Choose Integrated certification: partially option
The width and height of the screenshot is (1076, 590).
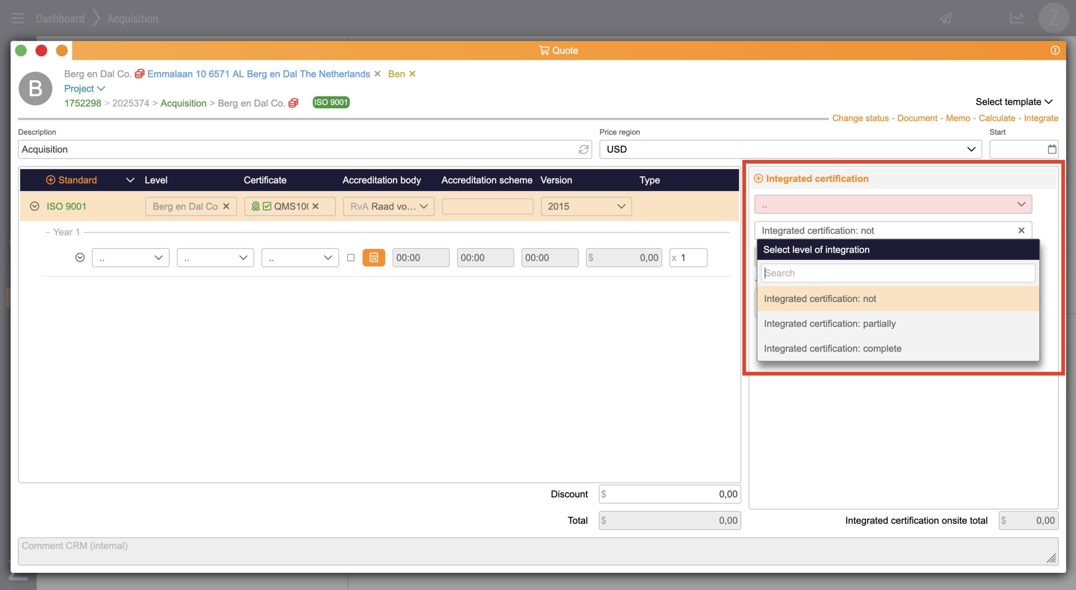click(830, 323)
